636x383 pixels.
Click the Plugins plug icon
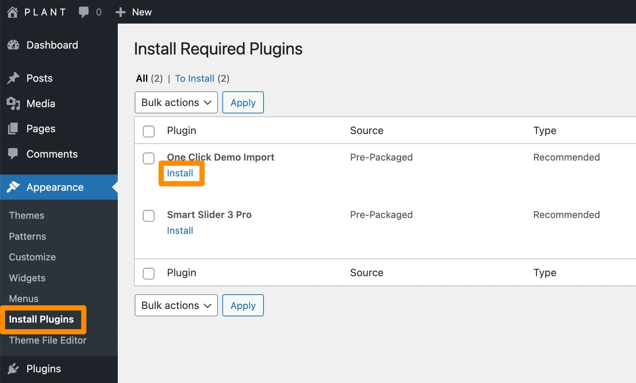pyautogui.click(x=13, y=369)
